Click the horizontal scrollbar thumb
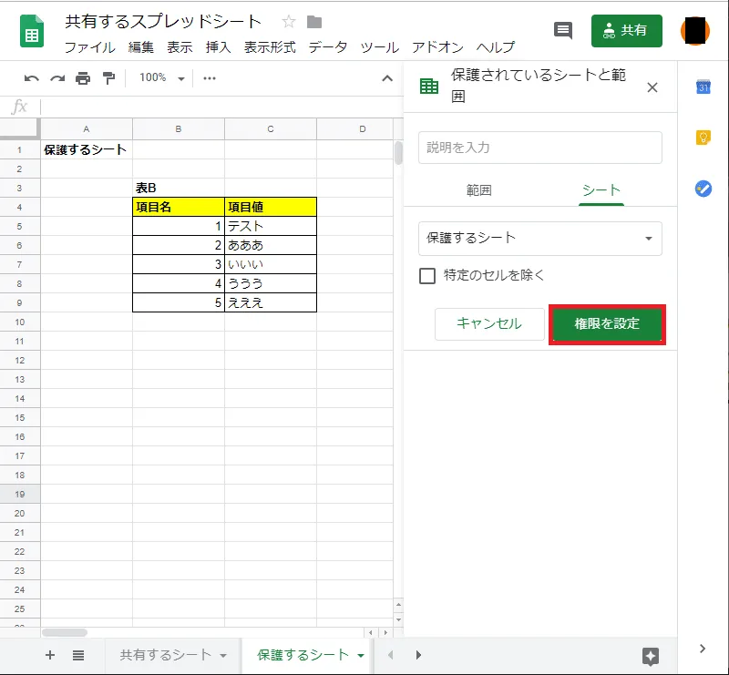 [65, 633]
